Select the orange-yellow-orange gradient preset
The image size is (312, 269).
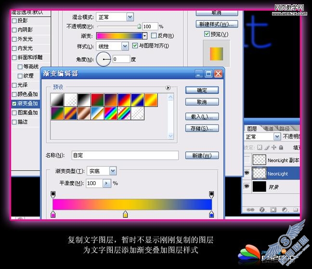coord(151,100)
